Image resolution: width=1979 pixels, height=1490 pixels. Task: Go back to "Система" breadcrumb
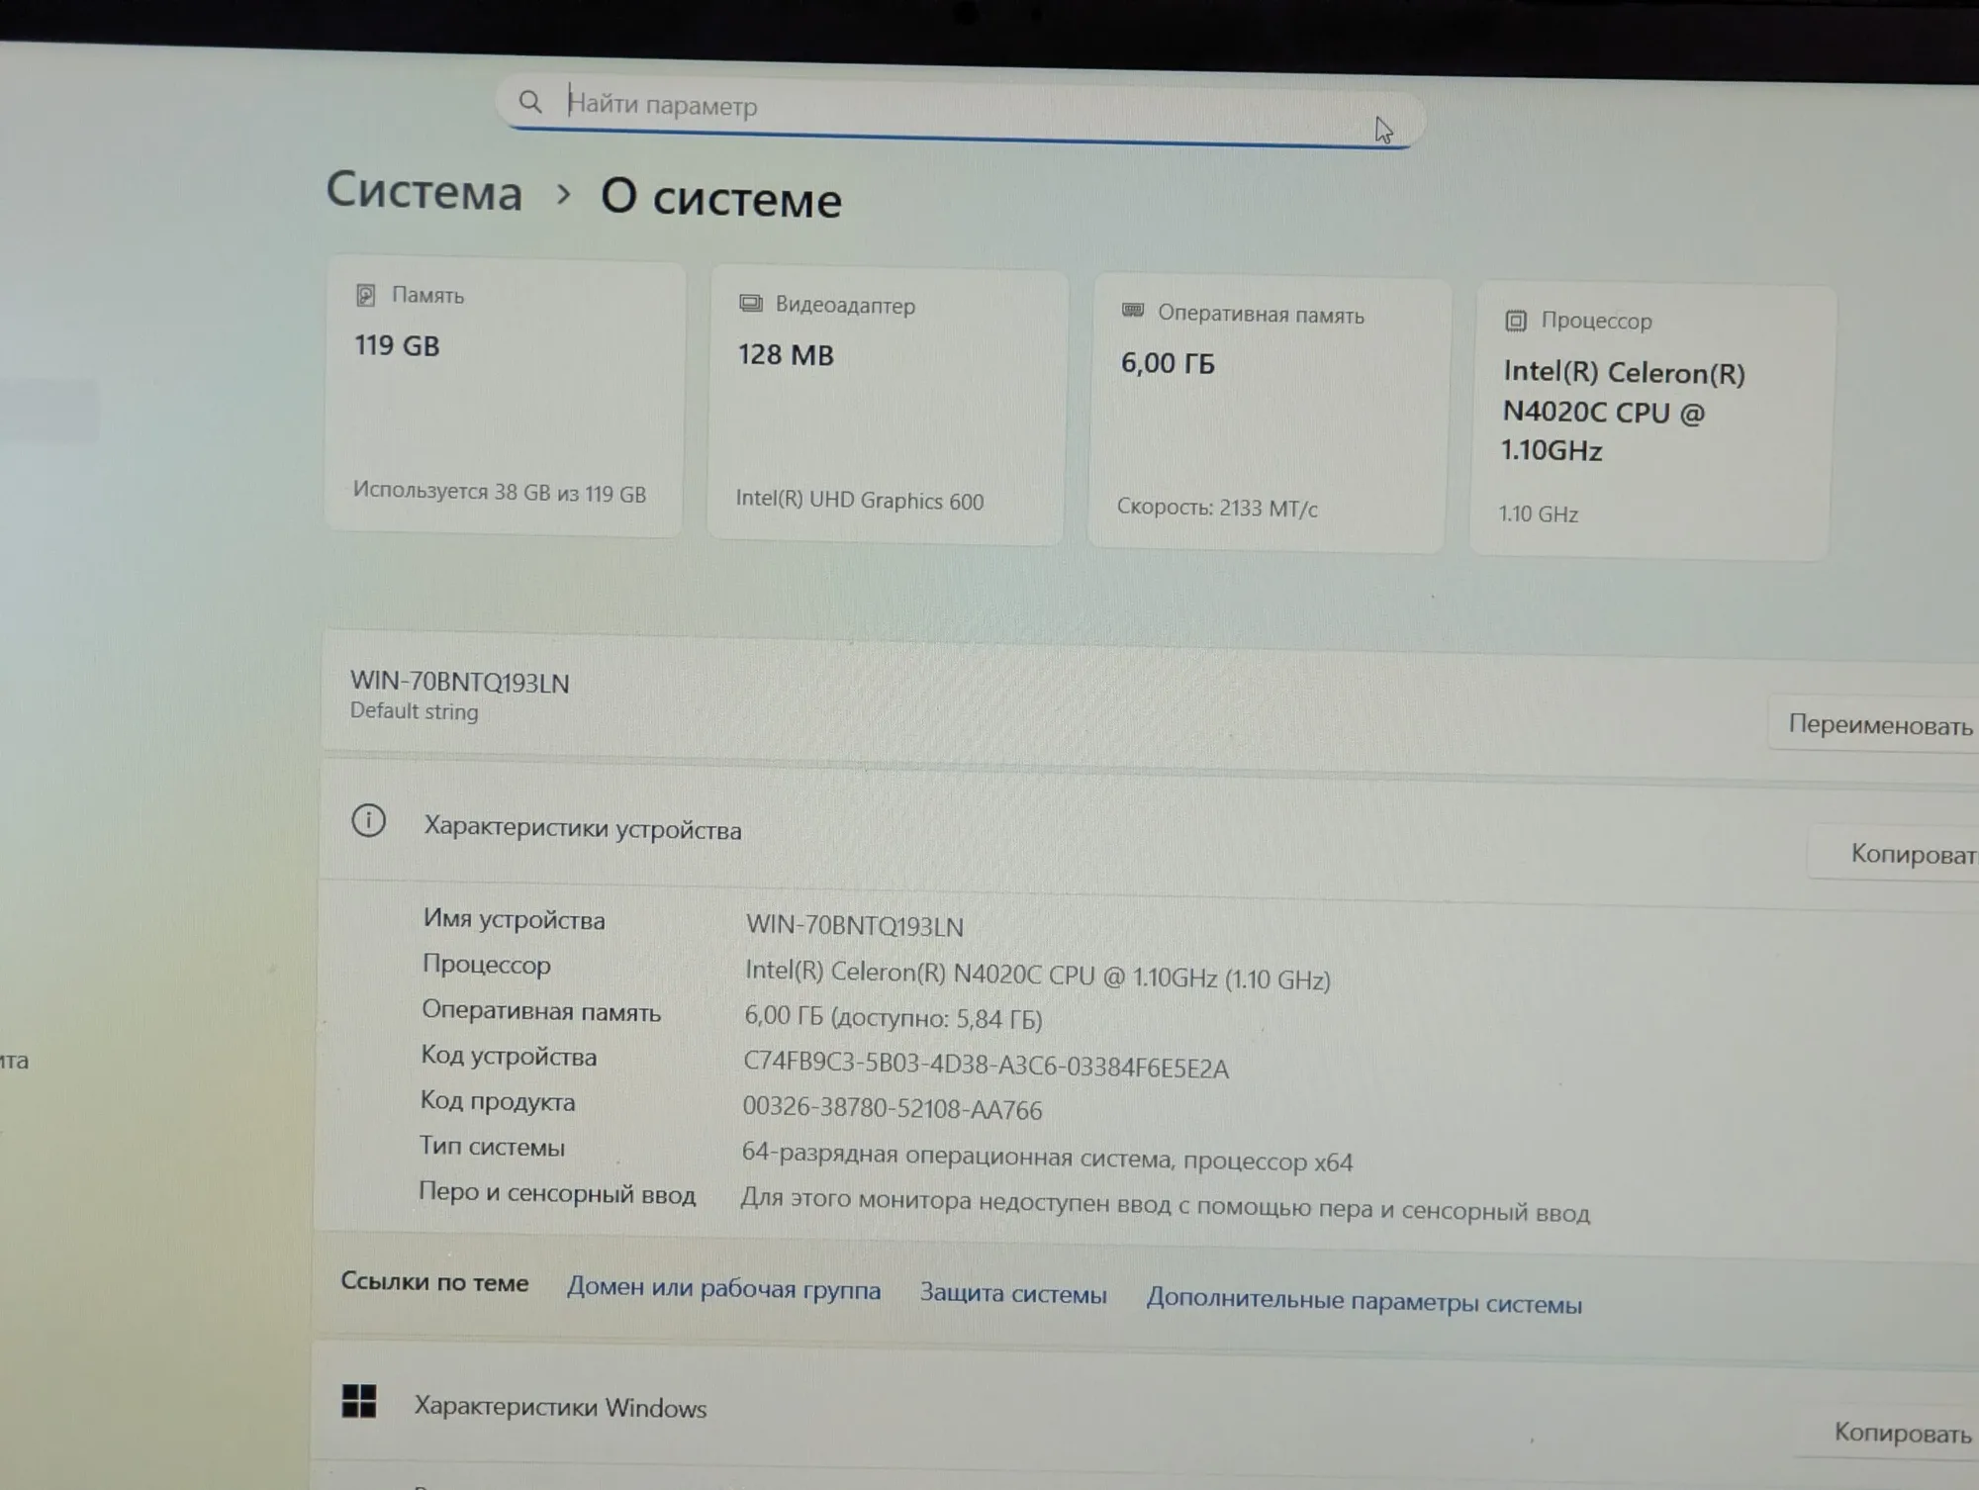[424, 190]
